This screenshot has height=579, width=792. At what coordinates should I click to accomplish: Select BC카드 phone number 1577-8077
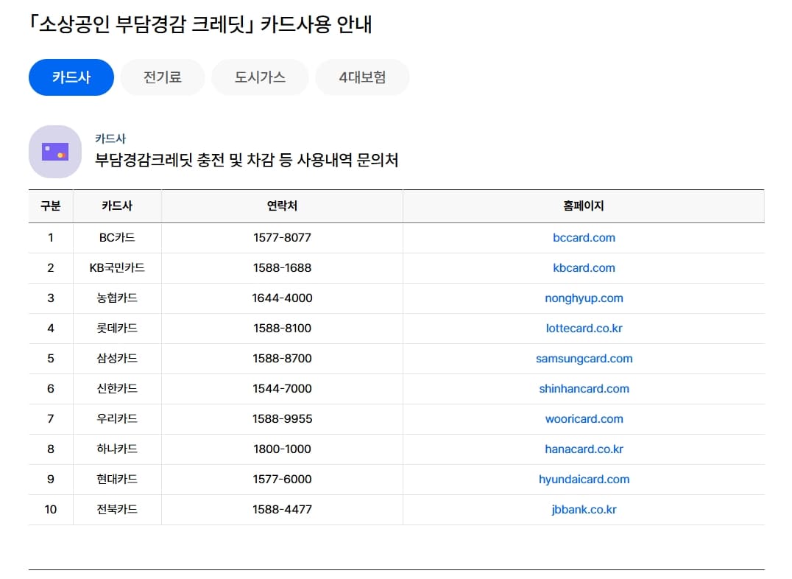[282, 238]
